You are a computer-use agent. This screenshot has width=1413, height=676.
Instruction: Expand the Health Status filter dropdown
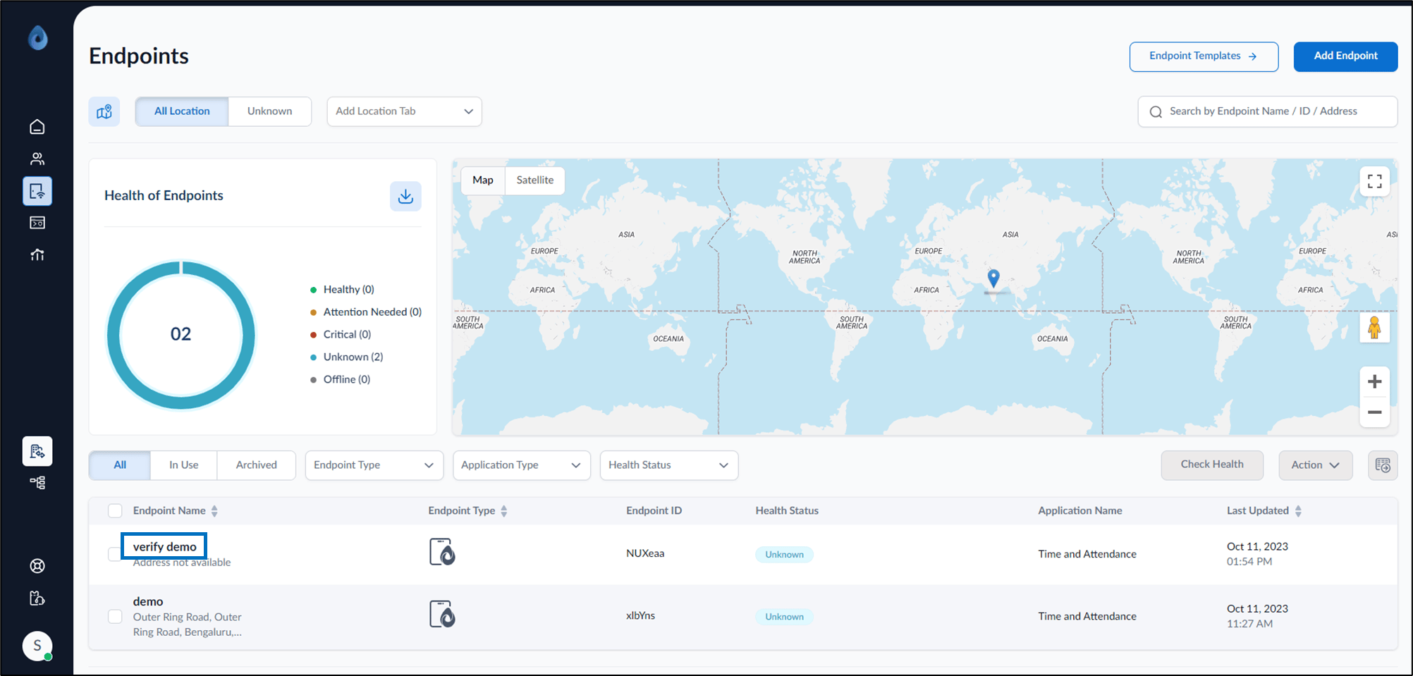tap(669, 465)
